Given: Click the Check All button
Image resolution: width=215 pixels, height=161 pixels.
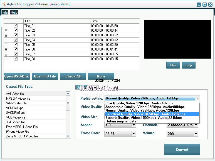Looking at the screenshot, I should coord(73,76).
